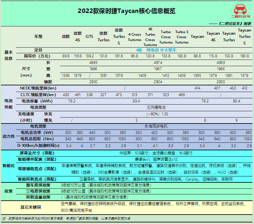Click the price 116.8

click(x=78, y=56)
